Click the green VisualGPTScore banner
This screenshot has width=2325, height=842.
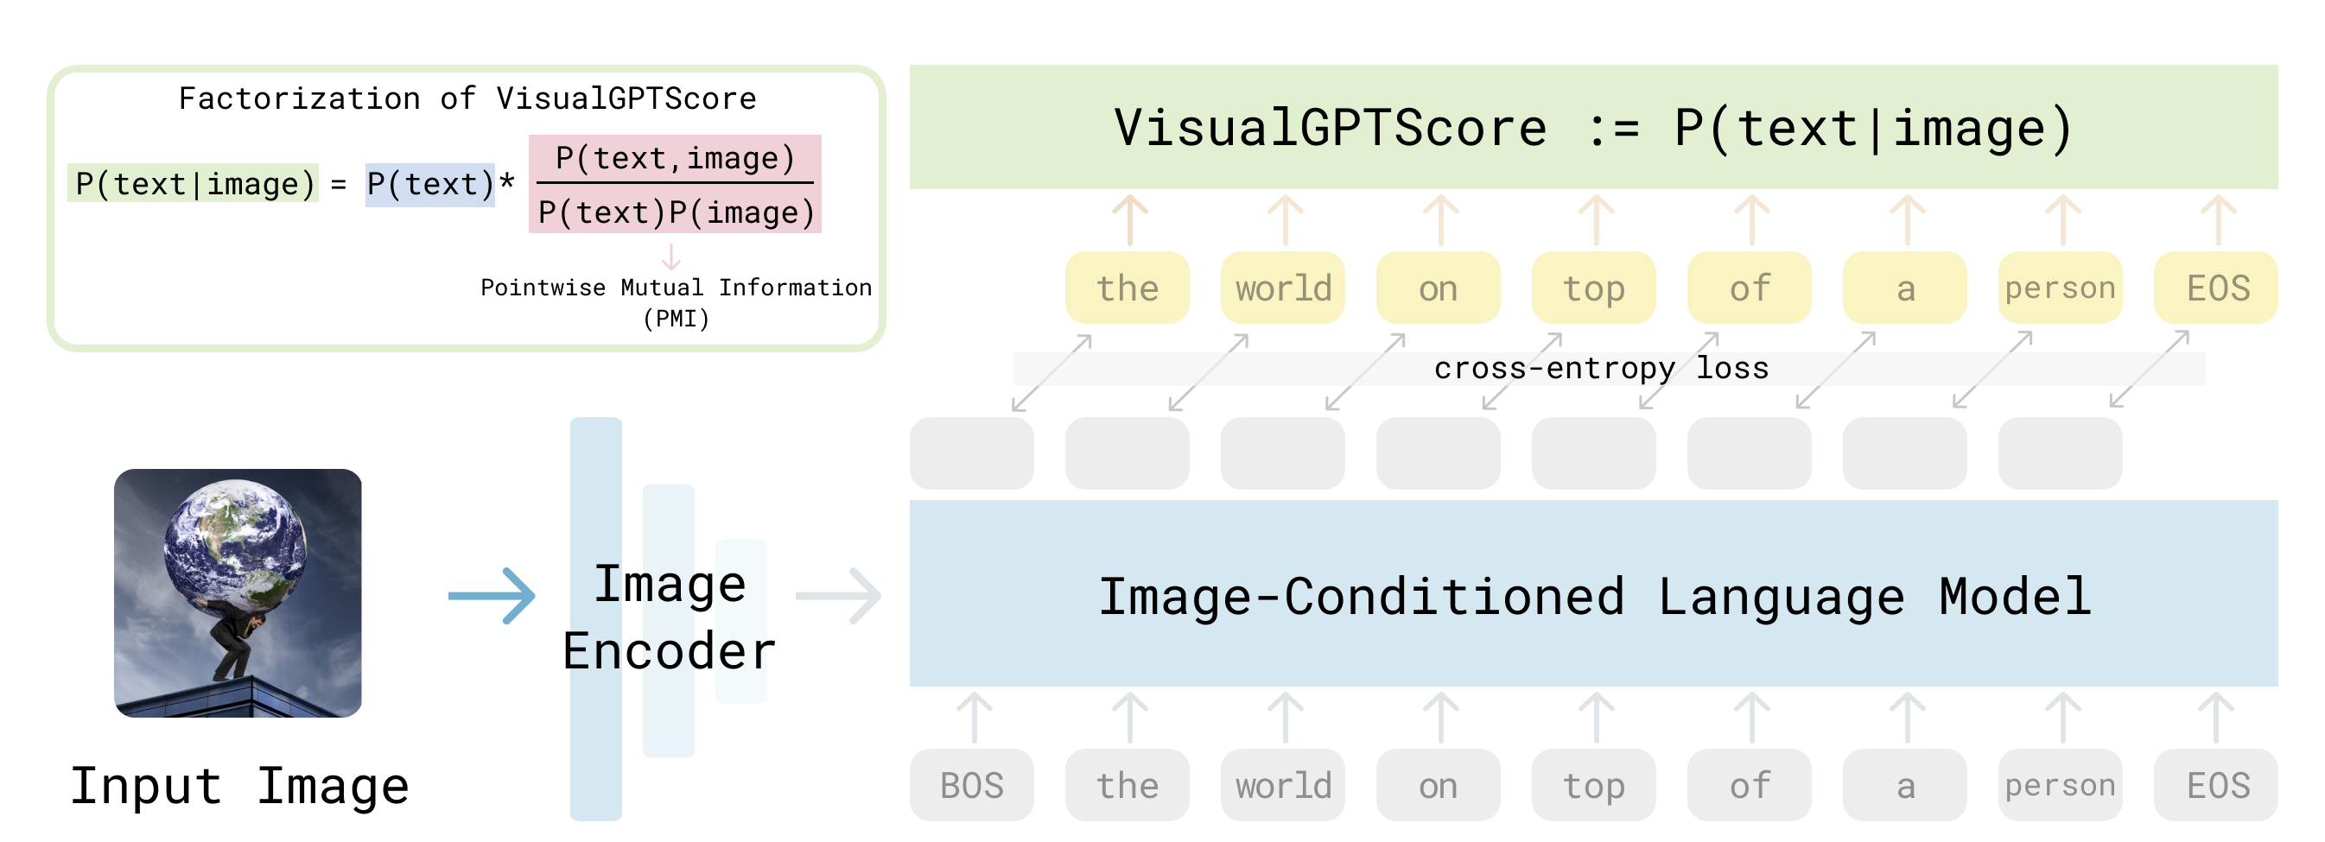point(1593,127)
